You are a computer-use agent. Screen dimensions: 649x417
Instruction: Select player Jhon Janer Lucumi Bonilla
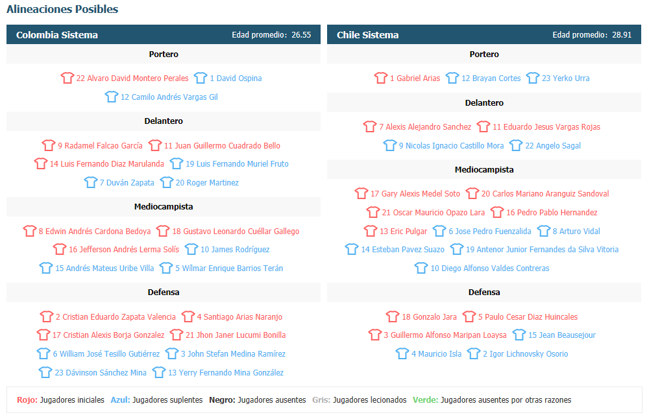236,335
